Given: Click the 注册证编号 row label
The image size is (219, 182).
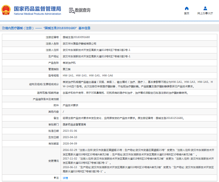Looking at the screenshot, I should (52, 37).
